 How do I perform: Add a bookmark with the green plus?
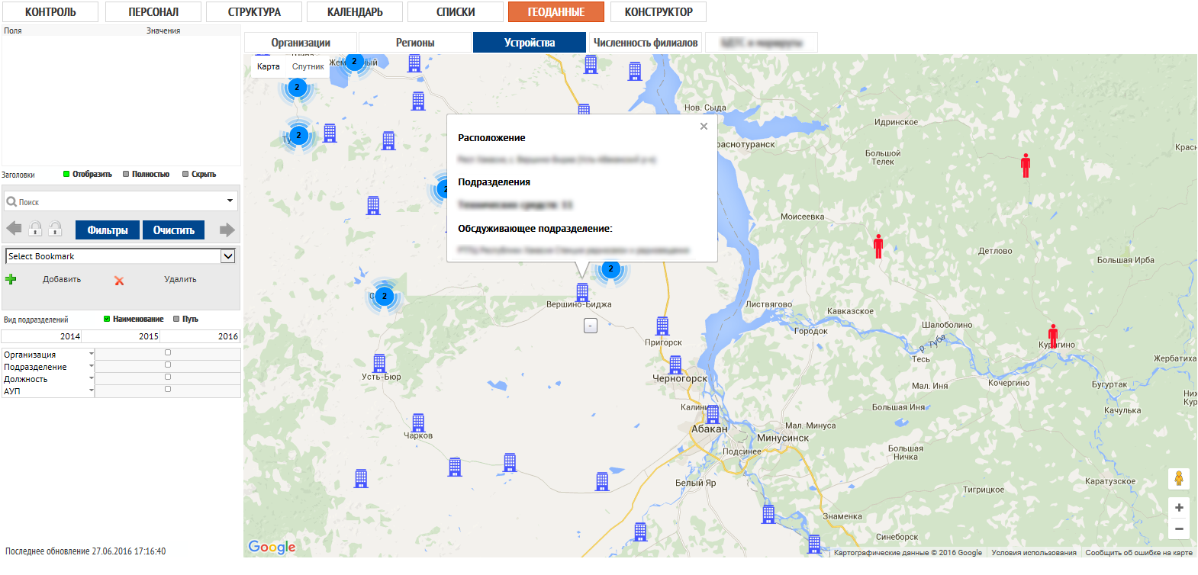11,279
